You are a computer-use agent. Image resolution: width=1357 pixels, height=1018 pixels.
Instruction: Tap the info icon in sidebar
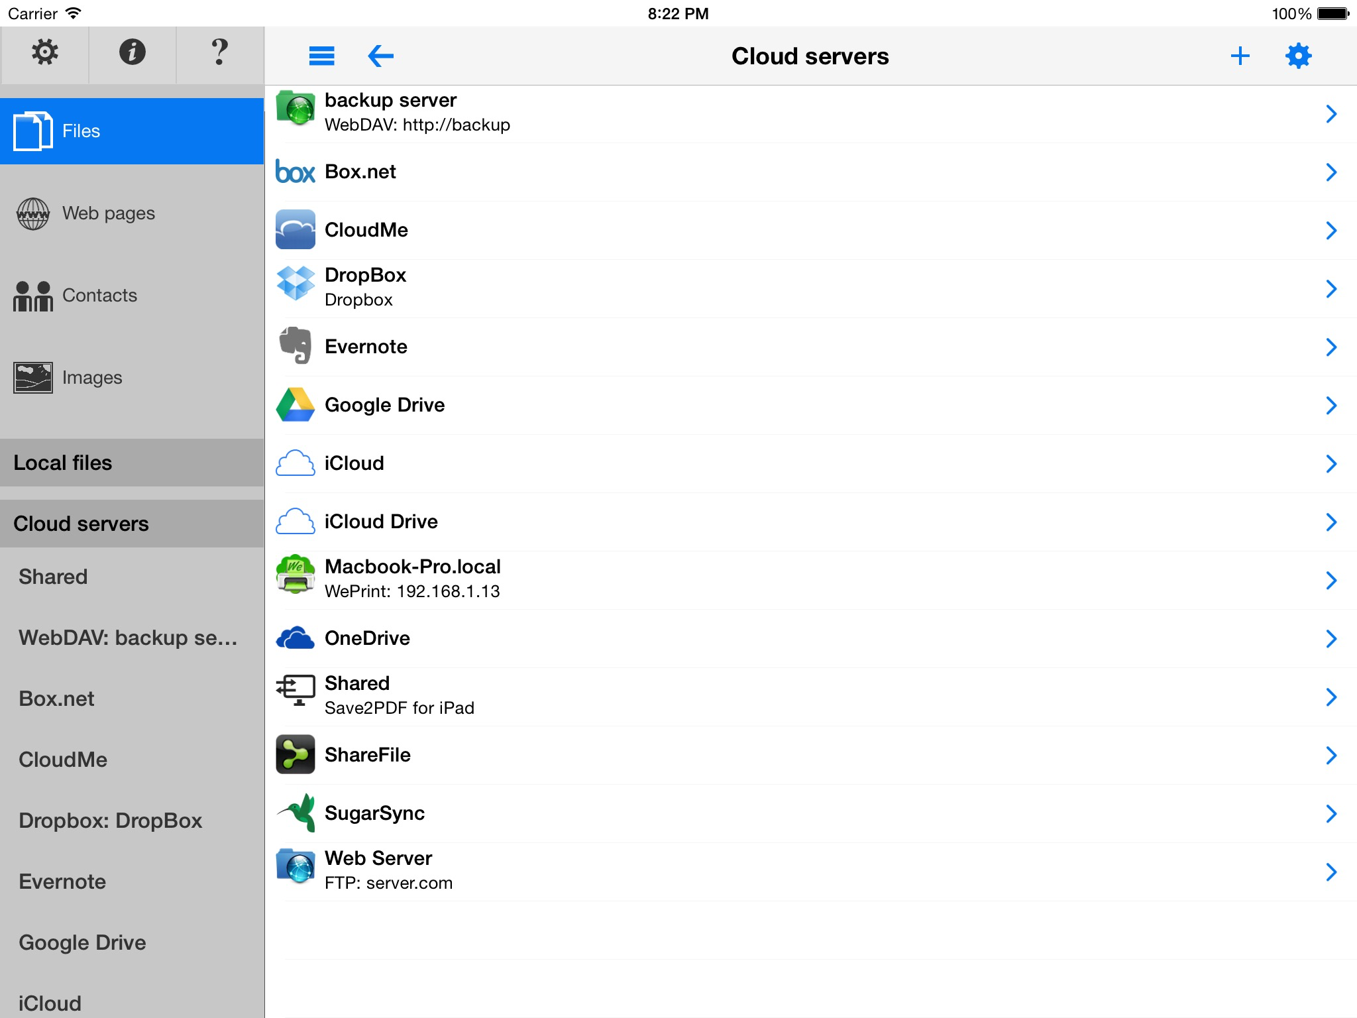pyautogui.click(x=133, y=52)
